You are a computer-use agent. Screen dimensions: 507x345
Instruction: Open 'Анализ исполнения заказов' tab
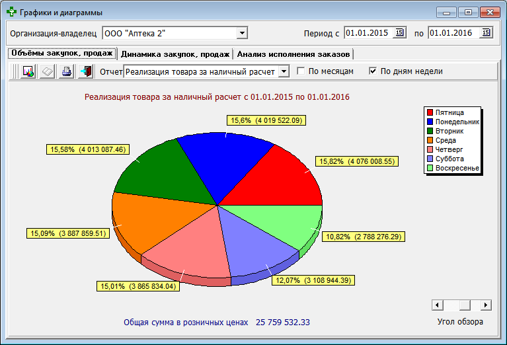[x=293, y=54]
